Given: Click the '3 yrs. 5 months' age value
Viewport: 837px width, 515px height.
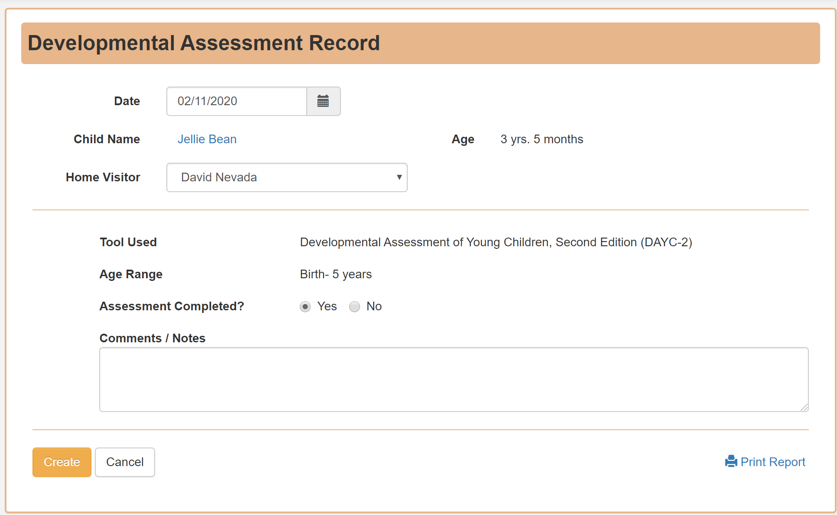Looking at the screenshot, I should 542,139.
